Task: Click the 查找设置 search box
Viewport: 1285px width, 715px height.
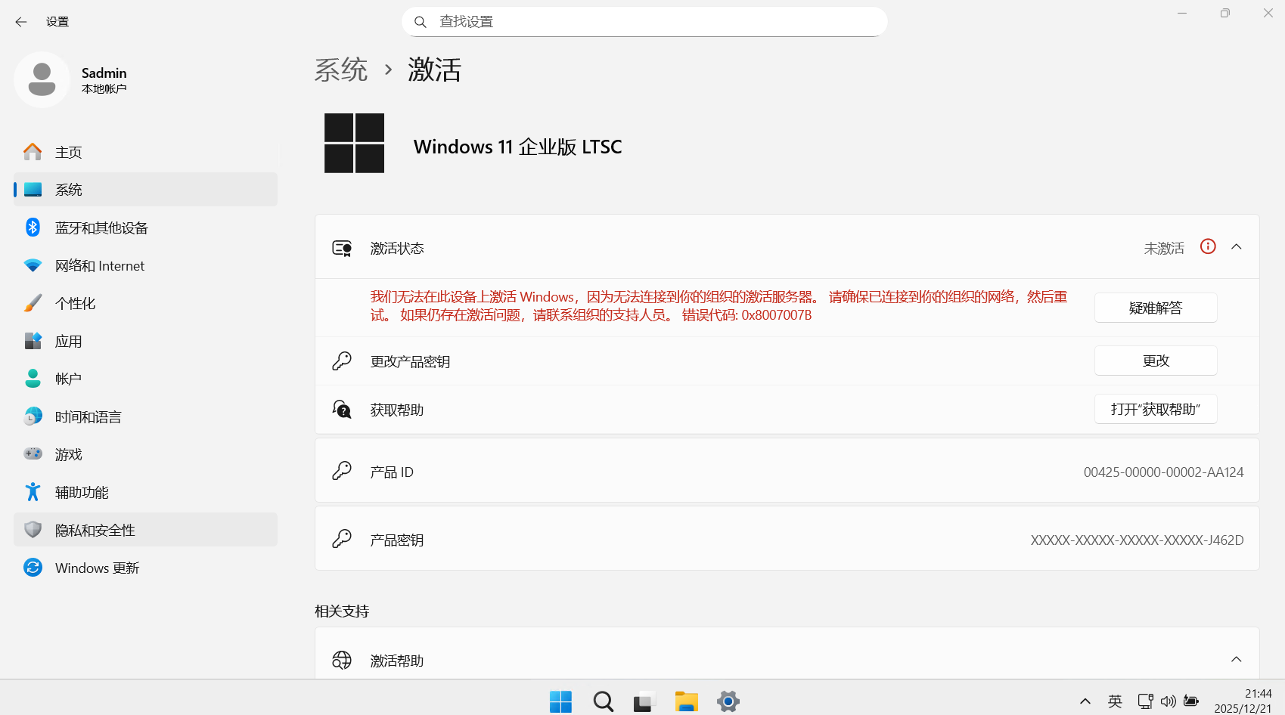Action: (644, 22)
